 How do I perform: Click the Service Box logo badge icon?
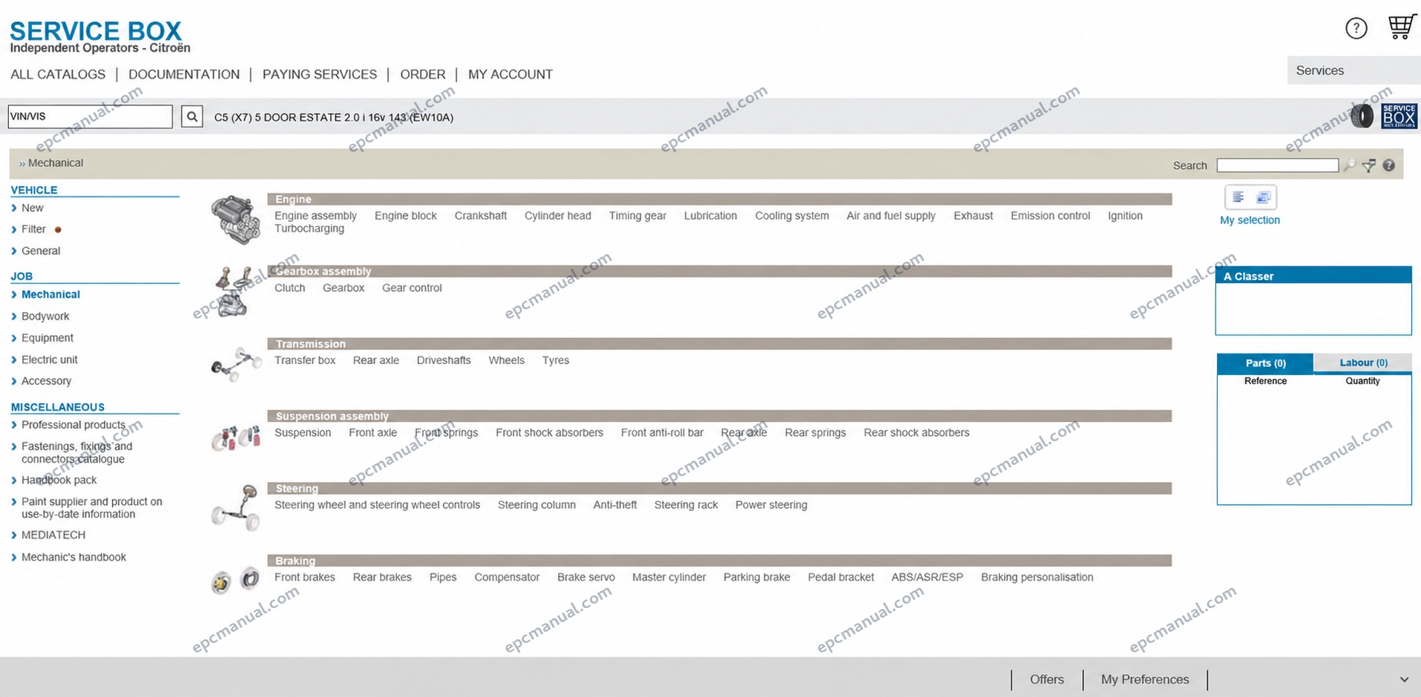tap(1399, 116)
